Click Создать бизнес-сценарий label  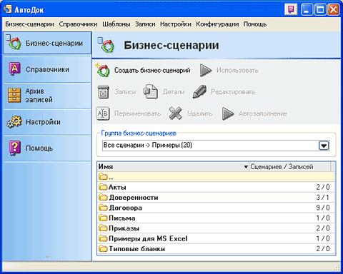coord(152,71)
